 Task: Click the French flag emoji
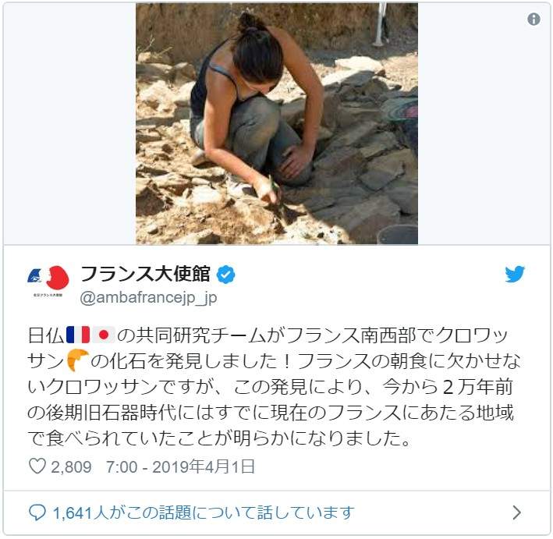click(78, 335)
